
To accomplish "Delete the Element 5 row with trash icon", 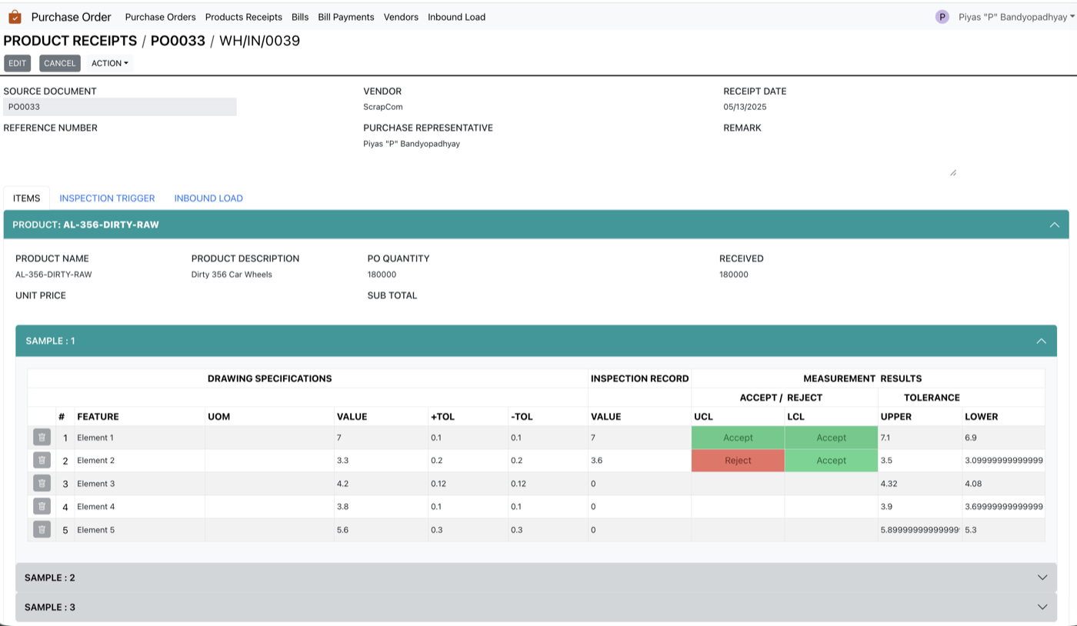I will coord(42,530).
